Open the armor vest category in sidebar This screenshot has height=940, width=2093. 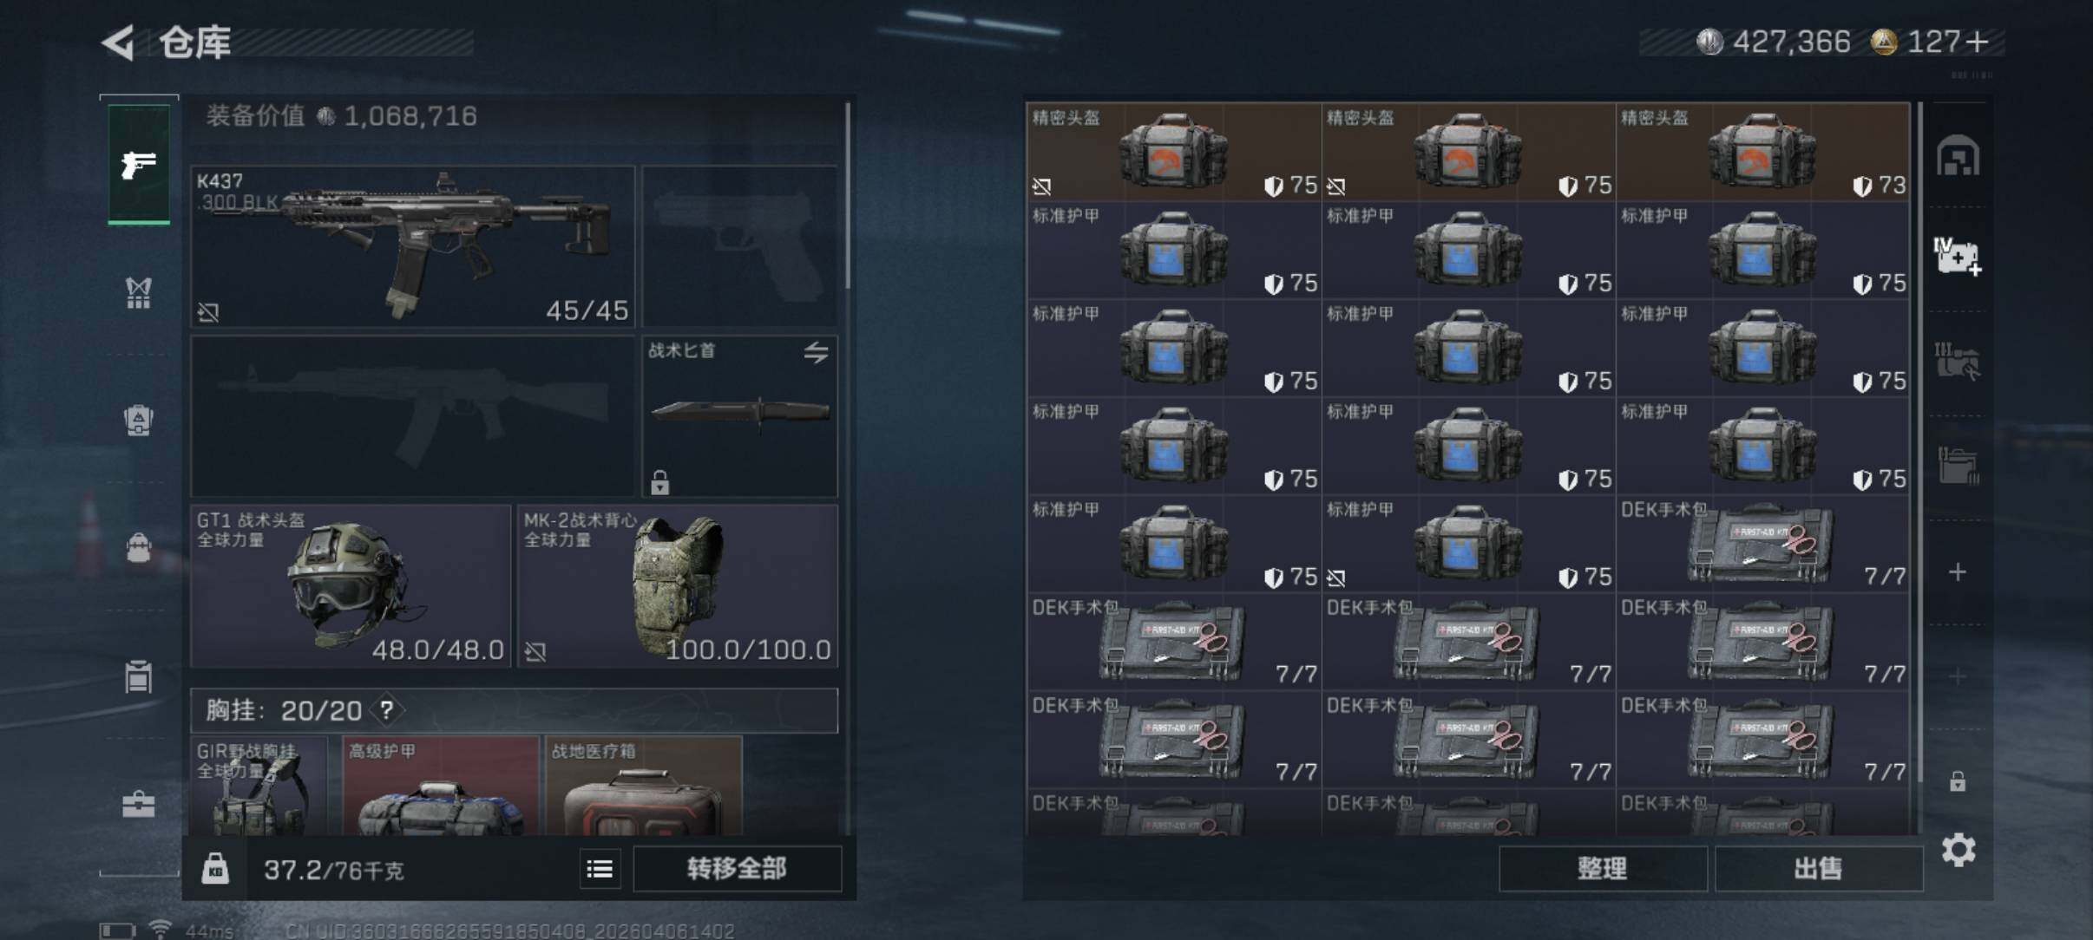tap(139, 293)
